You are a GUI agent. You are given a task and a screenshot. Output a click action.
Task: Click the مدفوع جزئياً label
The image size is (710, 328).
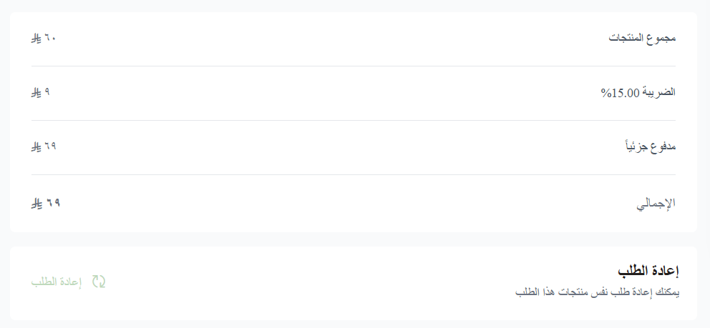pyautogui.click(x=651, y=146)
